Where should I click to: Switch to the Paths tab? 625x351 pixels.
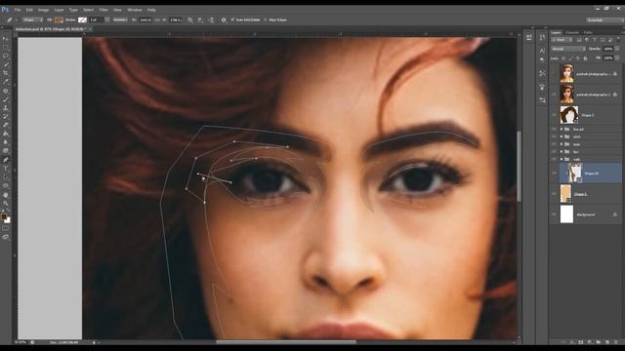(588, 32)
